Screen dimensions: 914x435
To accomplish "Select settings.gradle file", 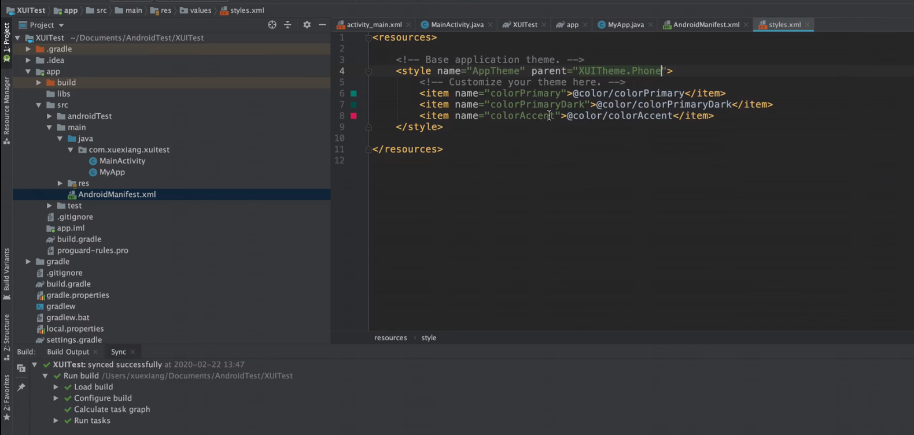I will [74, 340].
